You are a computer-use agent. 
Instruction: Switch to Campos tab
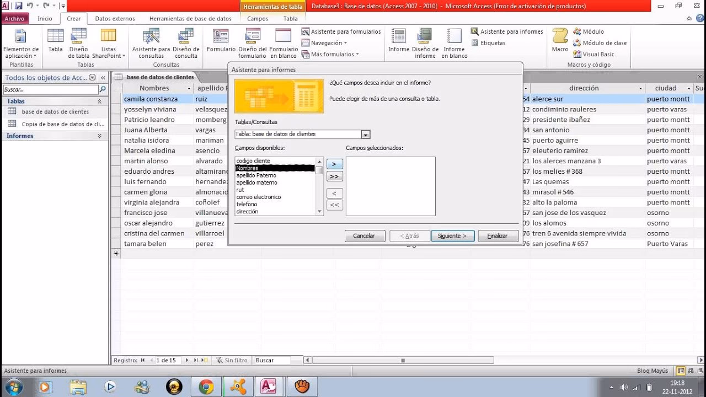pos(258,18)
